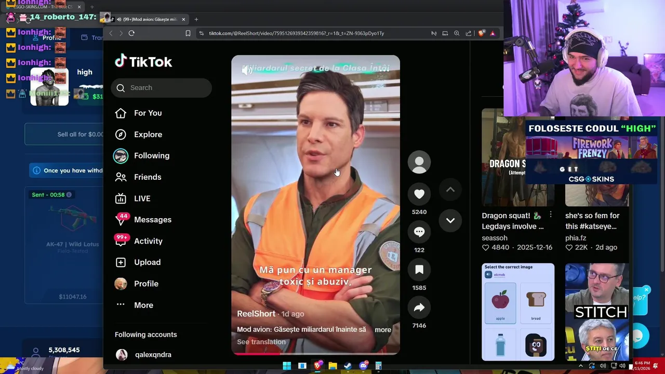Image resolution: width=665 pixels, height=374 pixels.
Task: Click seassoh author name
Action: click(495, 238)
